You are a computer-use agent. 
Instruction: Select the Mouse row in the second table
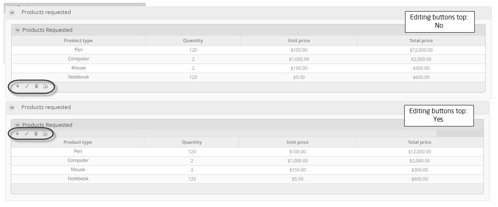(247, 170)
